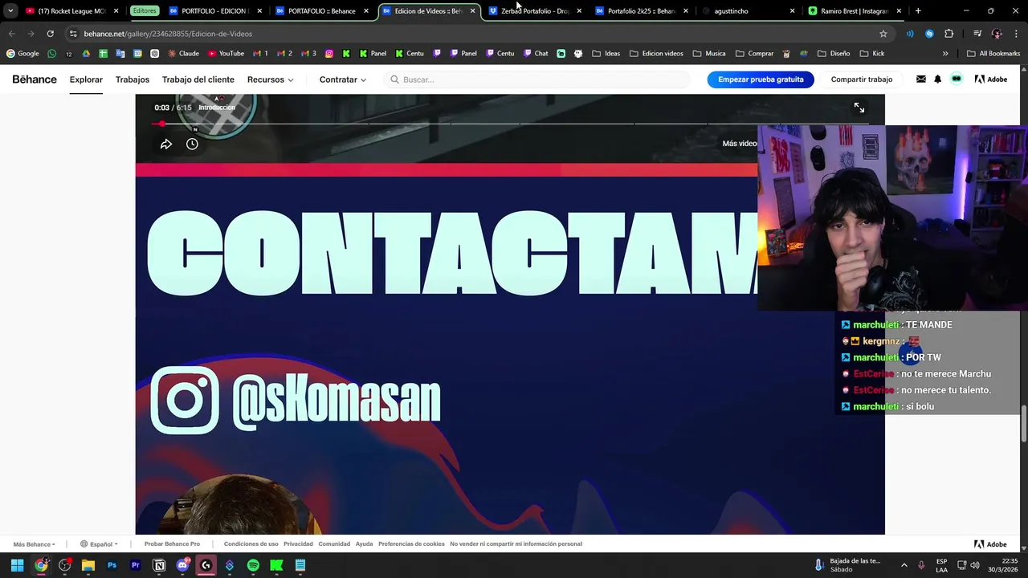Open a new browser tab
The image size is (1028, 578).
coord(918,11)
